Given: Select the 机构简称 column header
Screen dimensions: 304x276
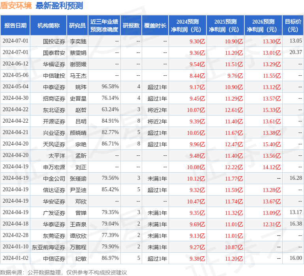Looking at the screenshot, I should point(49,26).
